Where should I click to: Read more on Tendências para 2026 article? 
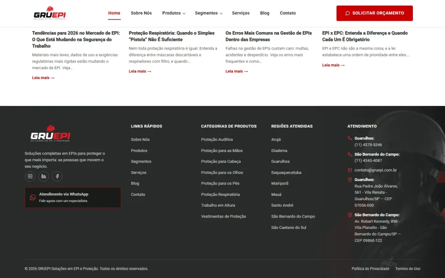43,78
